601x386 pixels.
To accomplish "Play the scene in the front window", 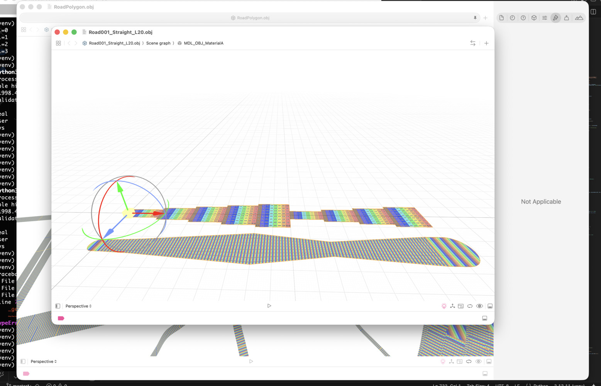I will pos(269,306).
